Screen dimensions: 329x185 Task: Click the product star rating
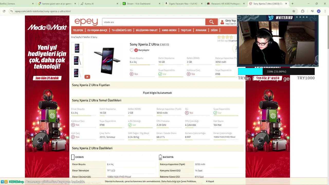click(x=226, y=37)
